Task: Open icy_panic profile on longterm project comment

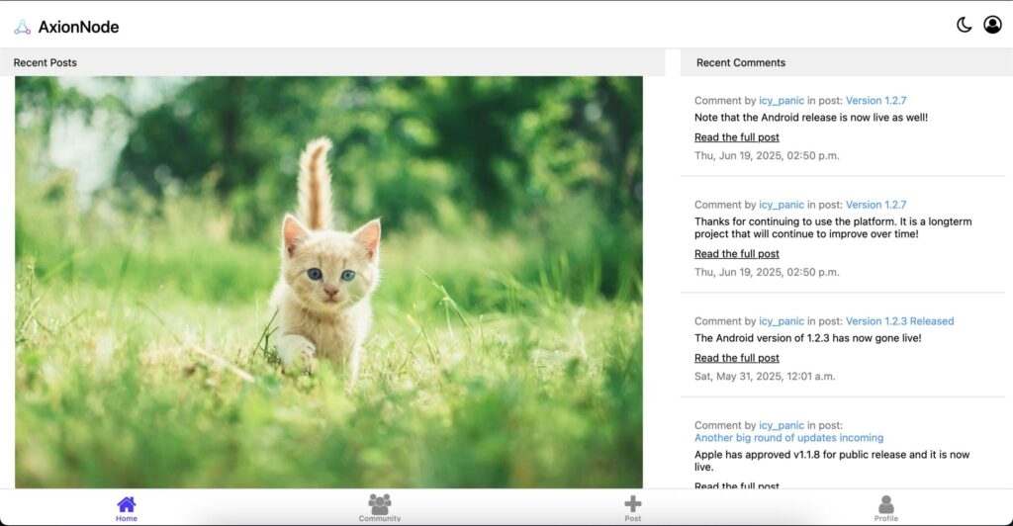Action: pyautogui.click(x=781, y=205)
